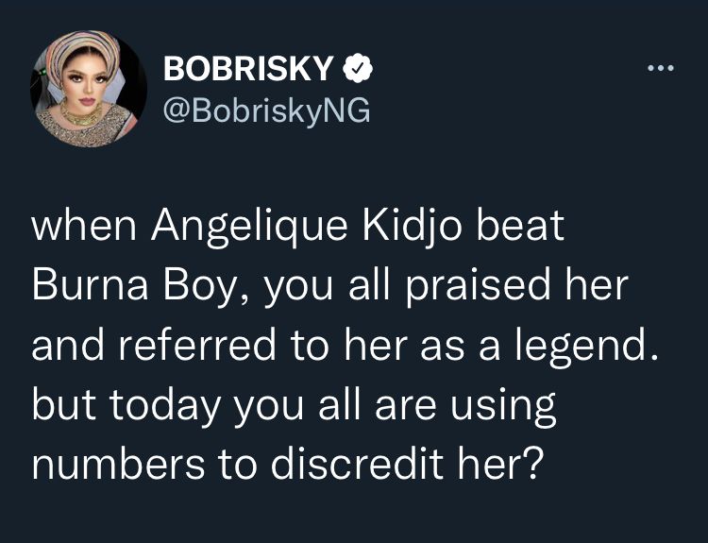Image resolution: width=708 pixels, height=543 pixels.
Task: Click the word referred in the tweet
Action: click(197, 345)
